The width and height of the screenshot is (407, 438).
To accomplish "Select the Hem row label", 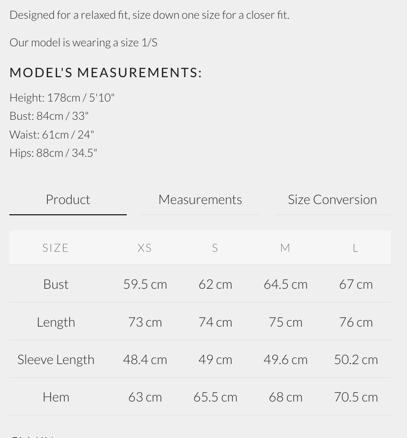I will coord(56,397).
